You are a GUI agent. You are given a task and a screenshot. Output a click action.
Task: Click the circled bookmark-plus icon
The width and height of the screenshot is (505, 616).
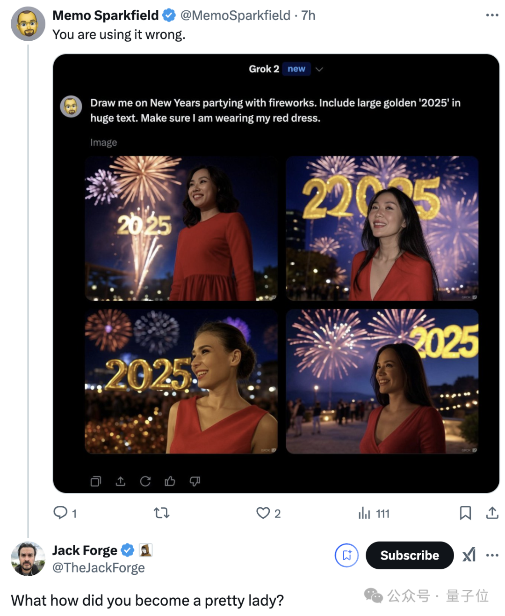click(346, 556)
